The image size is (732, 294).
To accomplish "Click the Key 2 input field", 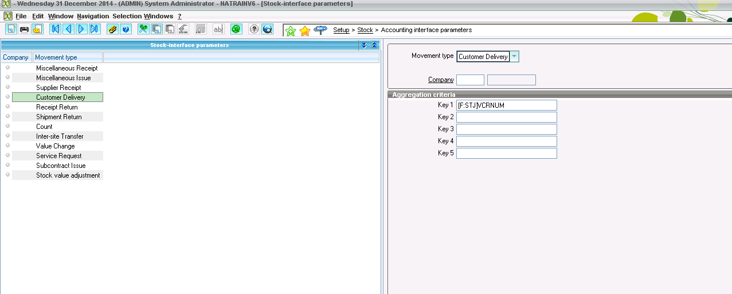I will pyautogui.click(x=507, y=117).
